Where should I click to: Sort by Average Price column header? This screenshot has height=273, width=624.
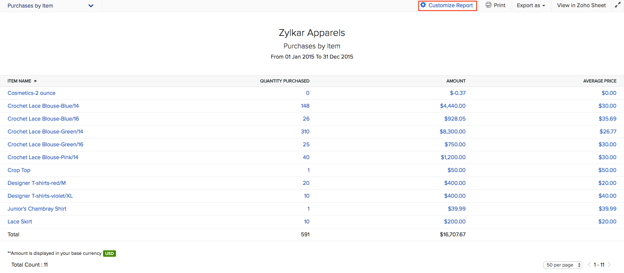pos(599,81)
